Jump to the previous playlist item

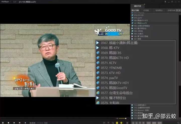(14, 123)
